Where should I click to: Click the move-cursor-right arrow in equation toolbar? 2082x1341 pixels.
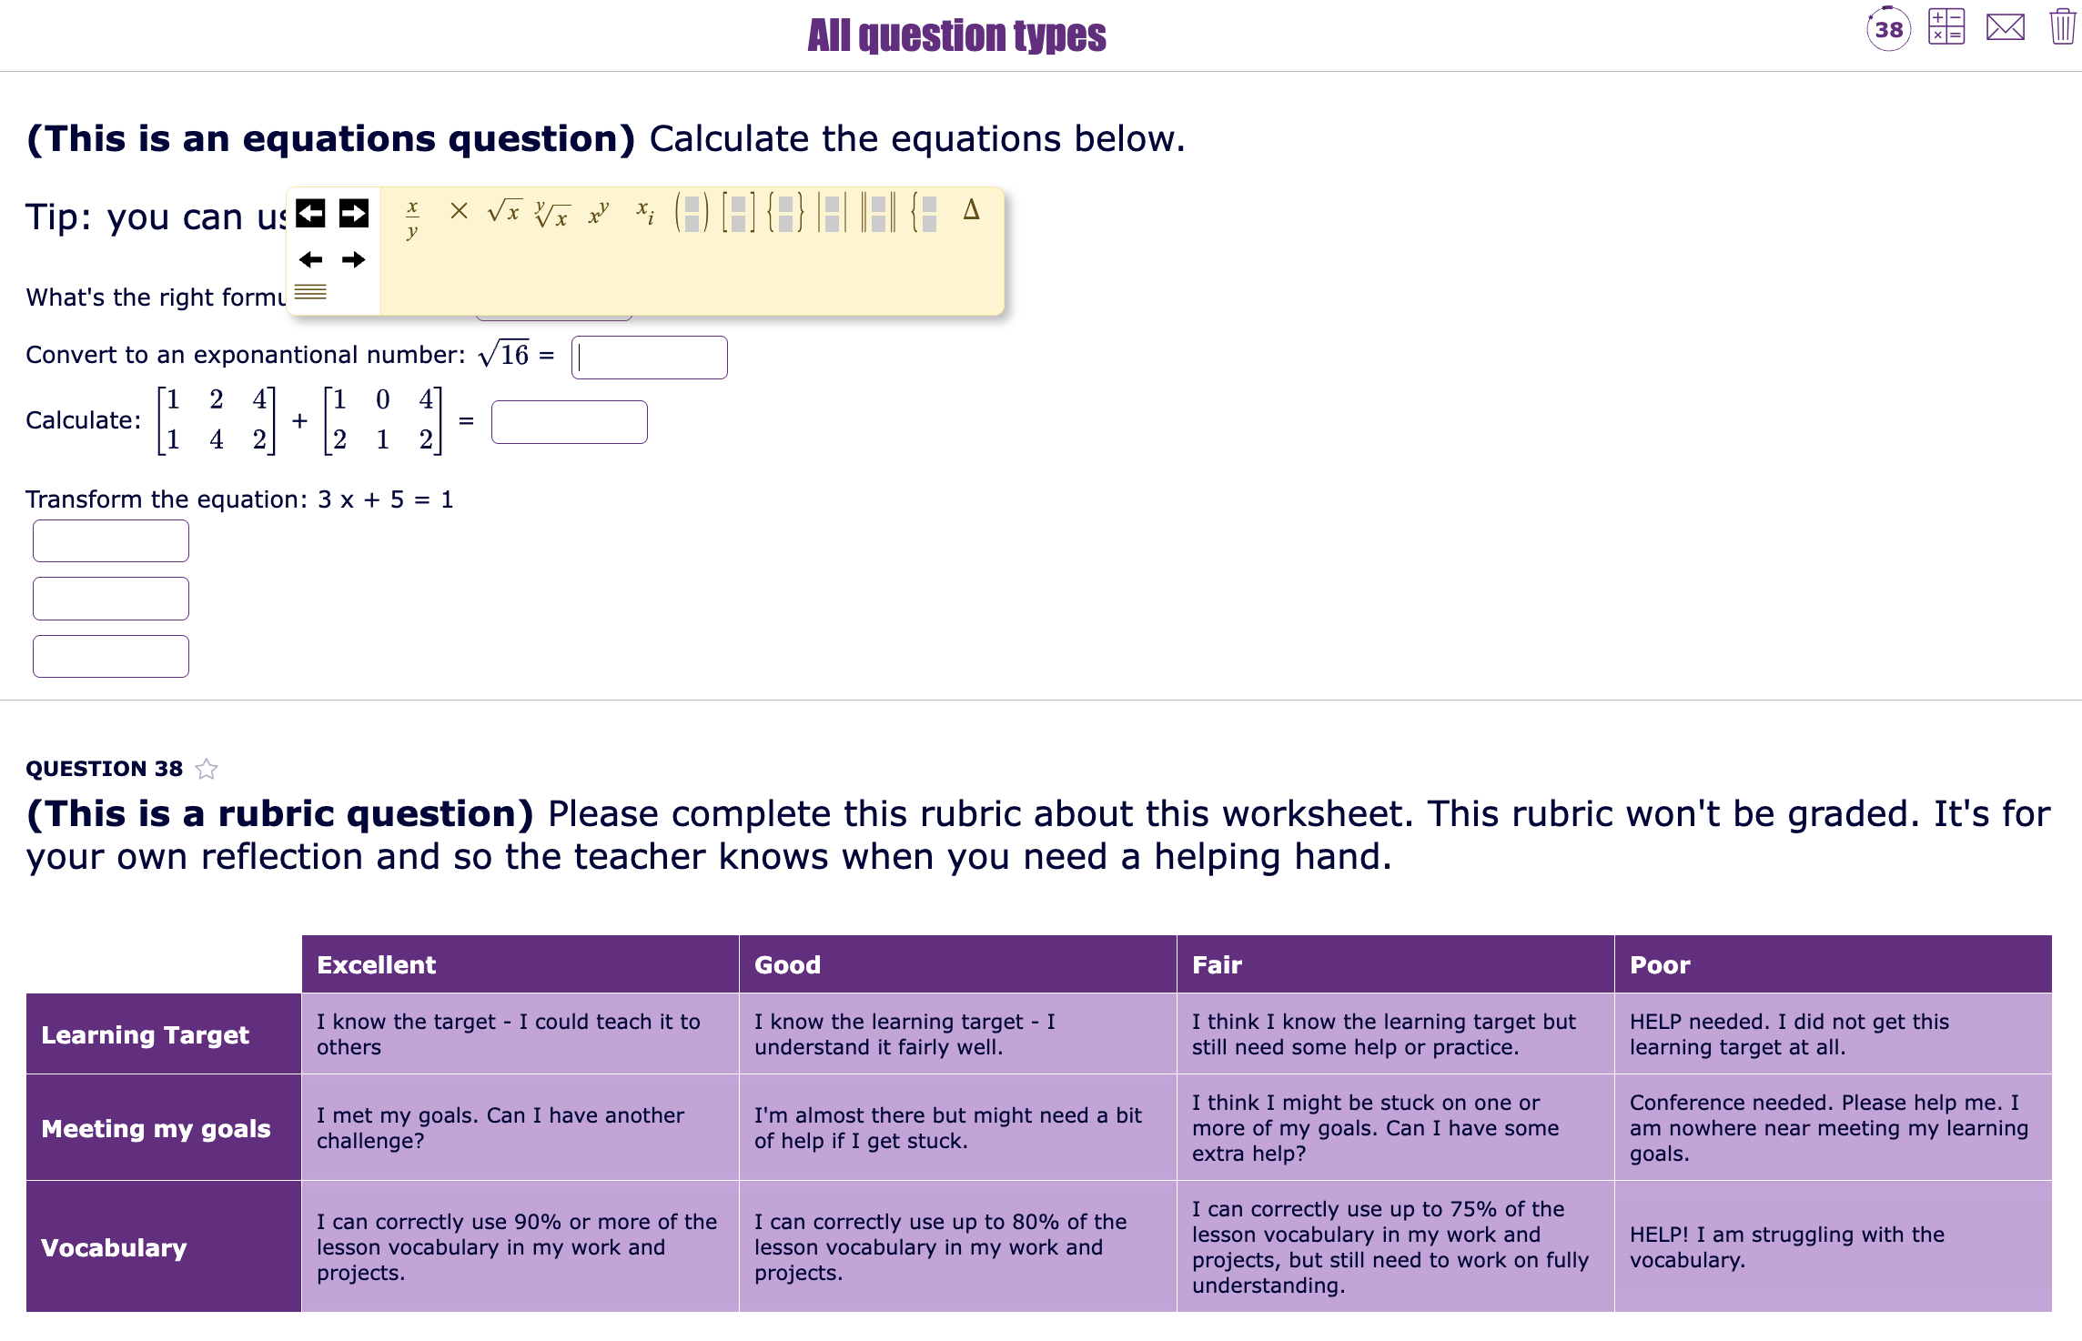pyautogui.click(x=353, y=261)
